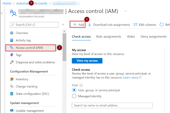Select User, group, or service principal radio
Image resolution: width=170 pixels, height=113 pixels.
(74, 90)
